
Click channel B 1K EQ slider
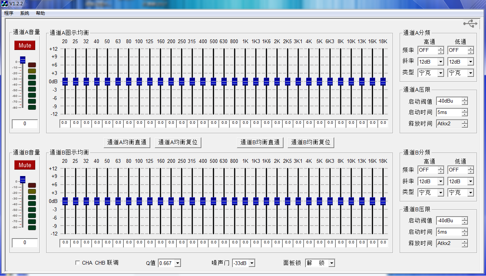245,201
